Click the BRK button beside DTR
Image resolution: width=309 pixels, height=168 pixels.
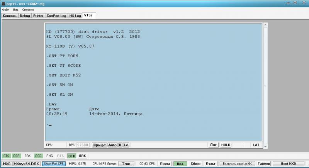pos(82,156)
